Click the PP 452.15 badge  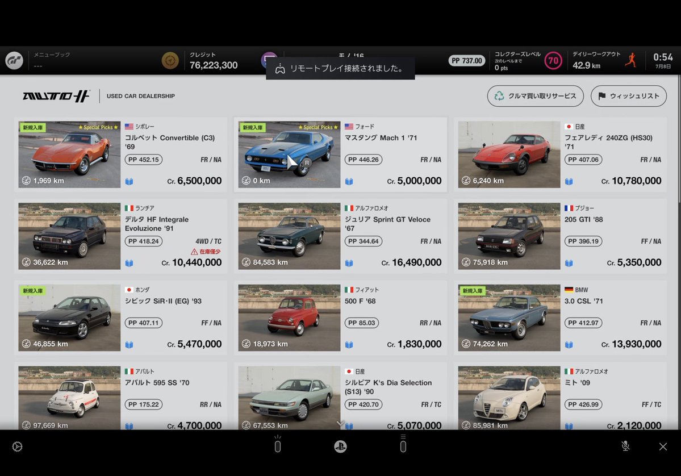point(144,160)
